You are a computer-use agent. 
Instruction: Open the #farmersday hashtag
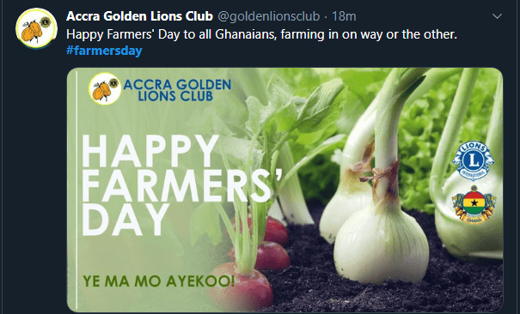[x=104, y=51]
